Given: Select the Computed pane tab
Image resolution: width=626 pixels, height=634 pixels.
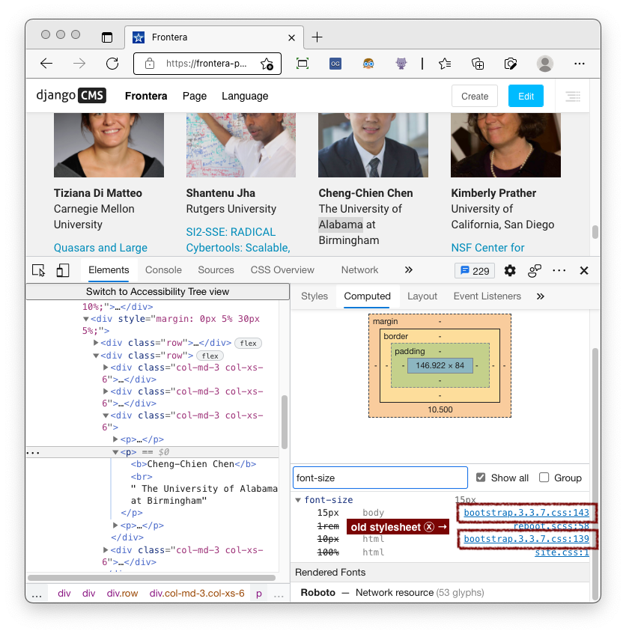Looking at the screenshot, I should click(367, 296).
